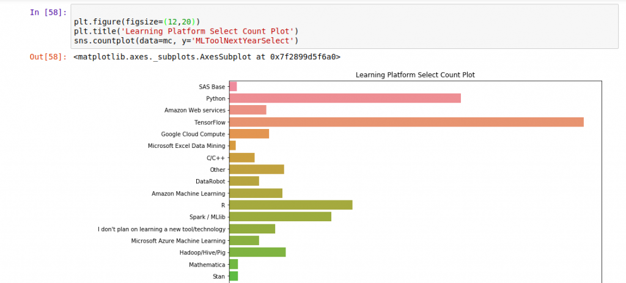Viewport: 626px width, 283px height.
Task: Click the SAS Base bar in chart
Action: (233, 87)
